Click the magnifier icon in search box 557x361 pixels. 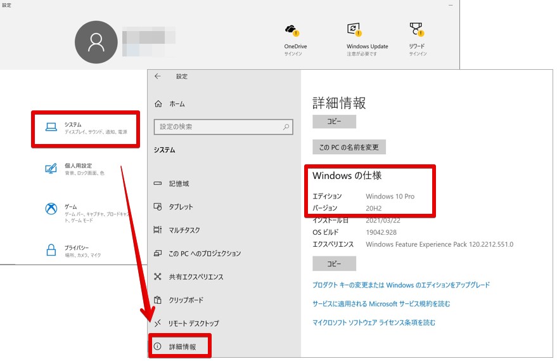click(x=286, y=127)
